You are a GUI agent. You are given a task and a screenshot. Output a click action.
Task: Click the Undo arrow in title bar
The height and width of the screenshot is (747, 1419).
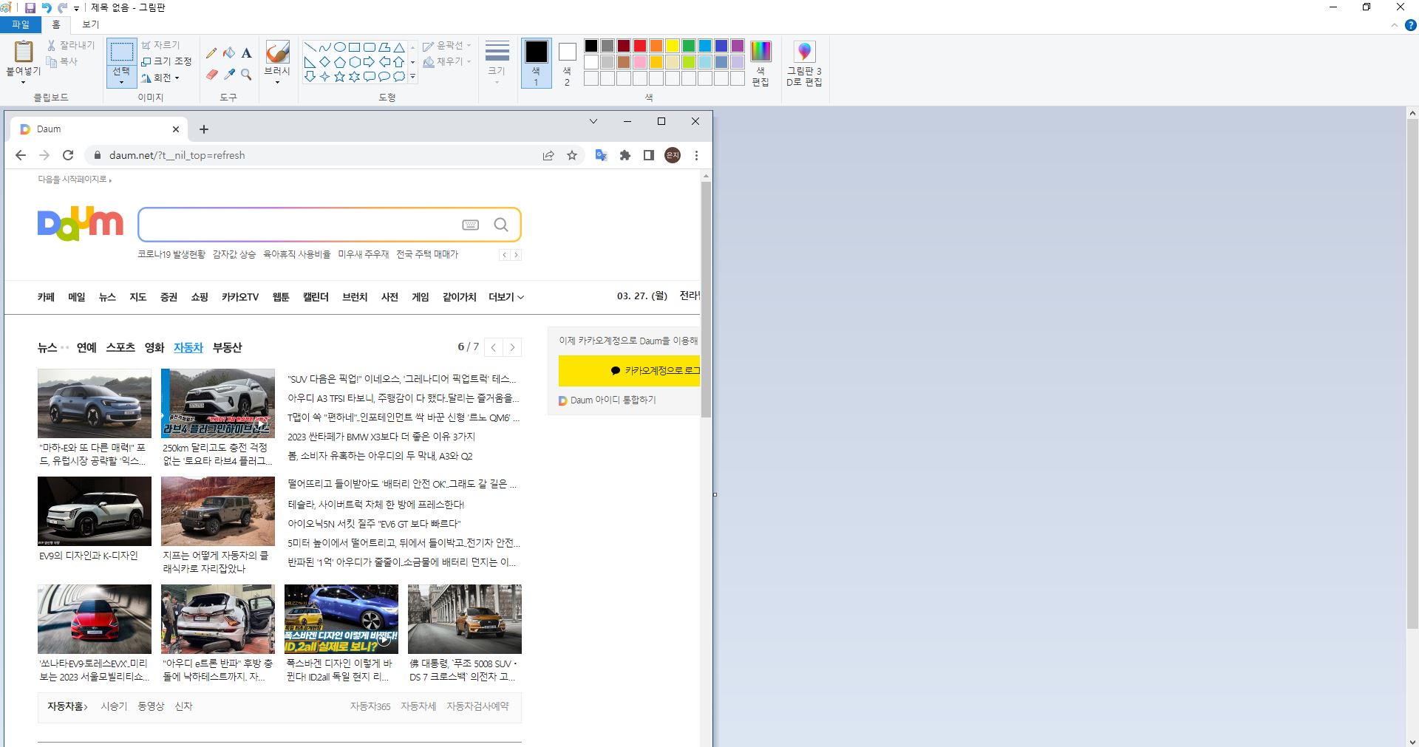point(47,7)
